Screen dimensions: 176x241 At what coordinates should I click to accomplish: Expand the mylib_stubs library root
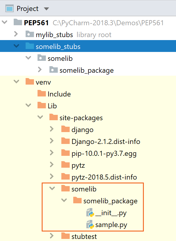(x=16, y=34)
